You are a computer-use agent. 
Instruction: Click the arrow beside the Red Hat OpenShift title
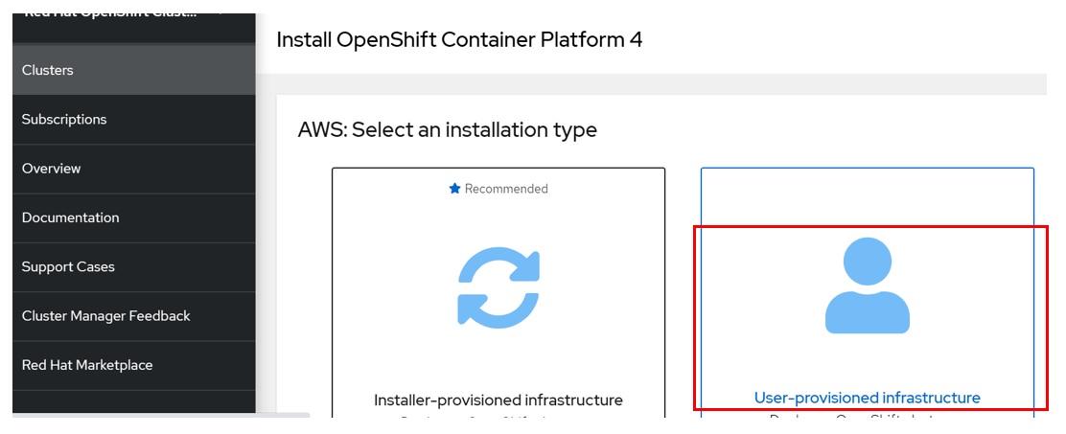[x=221, y=15]
